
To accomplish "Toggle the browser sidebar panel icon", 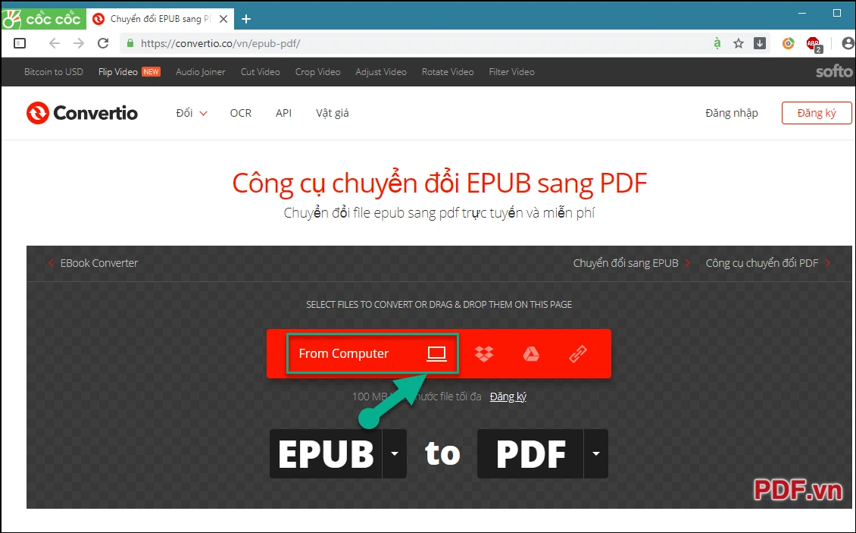I will [20, 43].
